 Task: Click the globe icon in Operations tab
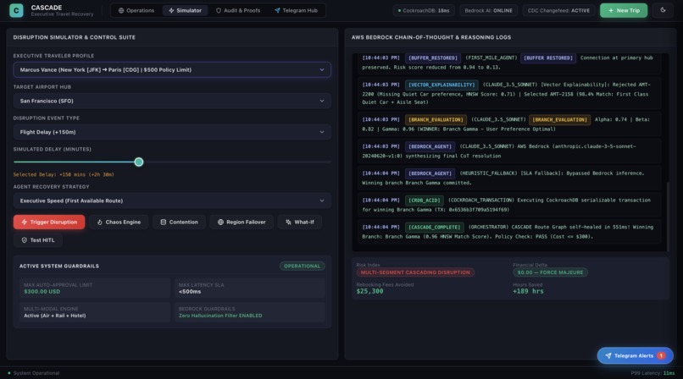tap(121, 10)
